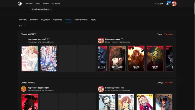The height and width of the screenshot is (110, 195).
Task: Switch to the Посты tab
Action: coord(94,20)
